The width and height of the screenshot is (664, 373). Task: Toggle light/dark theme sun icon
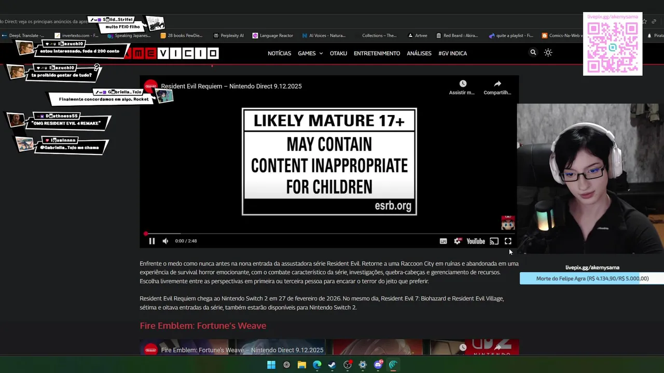(548, 52)
